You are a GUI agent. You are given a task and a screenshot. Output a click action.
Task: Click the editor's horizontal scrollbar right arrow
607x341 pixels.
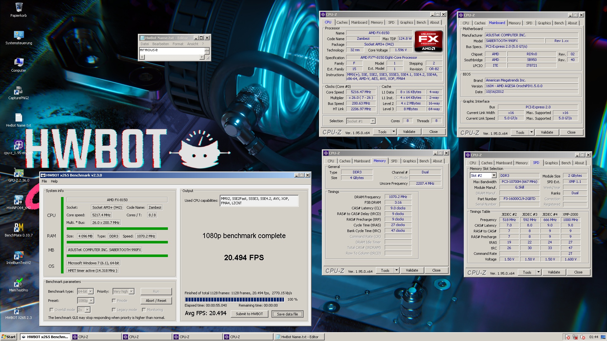(x=202, y=57)
